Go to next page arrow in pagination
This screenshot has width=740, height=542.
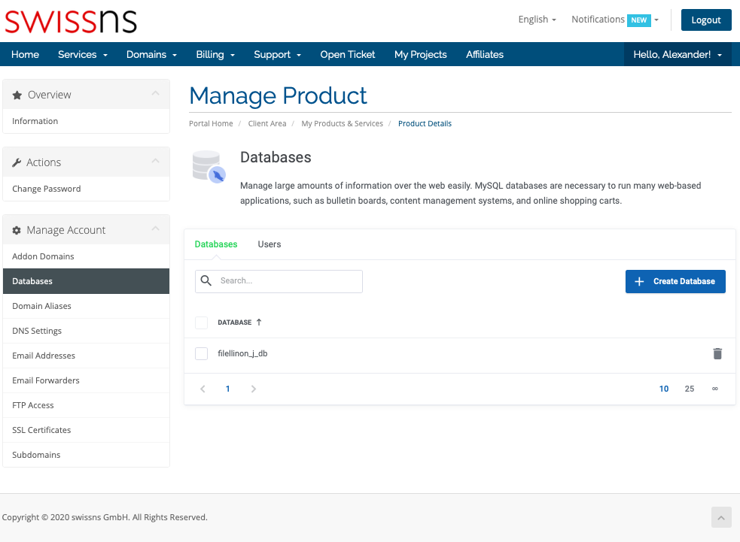click(x=254, y=389)
